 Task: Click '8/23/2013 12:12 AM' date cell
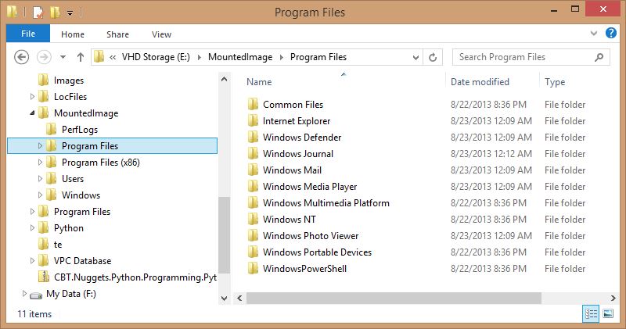pos(491,153)
